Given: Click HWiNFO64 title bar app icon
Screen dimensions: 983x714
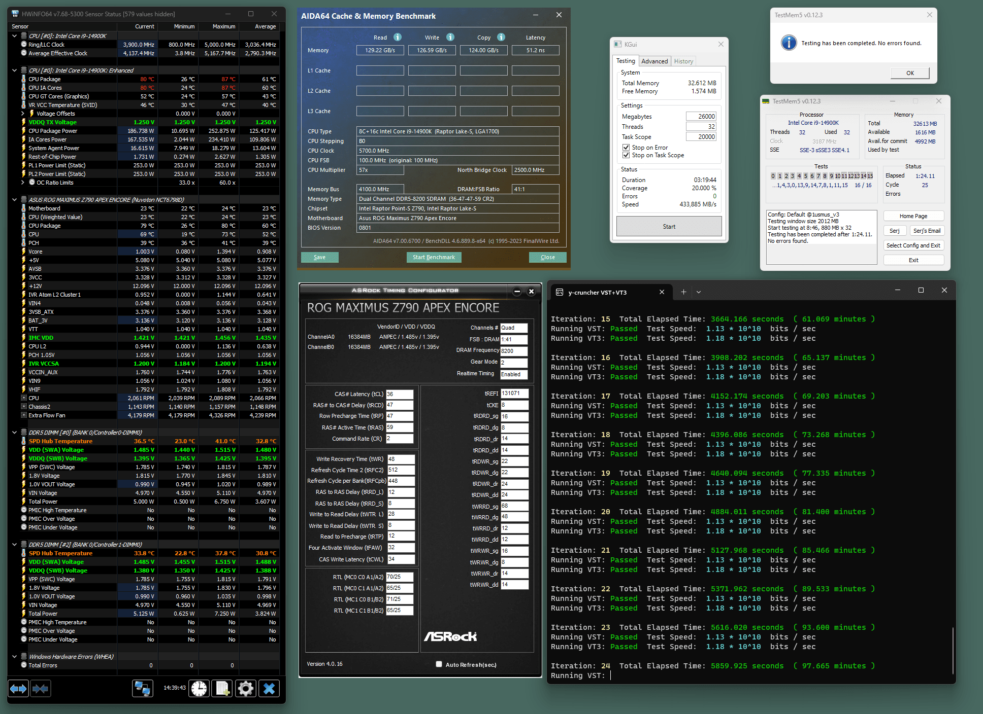Looking at the screenshot, I should click(x=15, y=14).
